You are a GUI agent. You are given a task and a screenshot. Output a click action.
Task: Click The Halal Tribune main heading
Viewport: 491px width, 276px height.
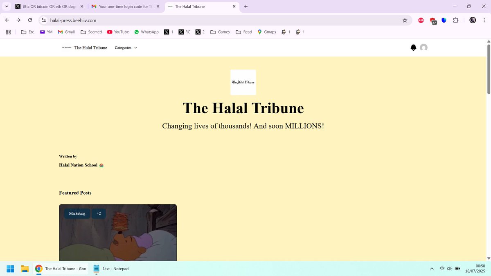click(x=243, y=108)
